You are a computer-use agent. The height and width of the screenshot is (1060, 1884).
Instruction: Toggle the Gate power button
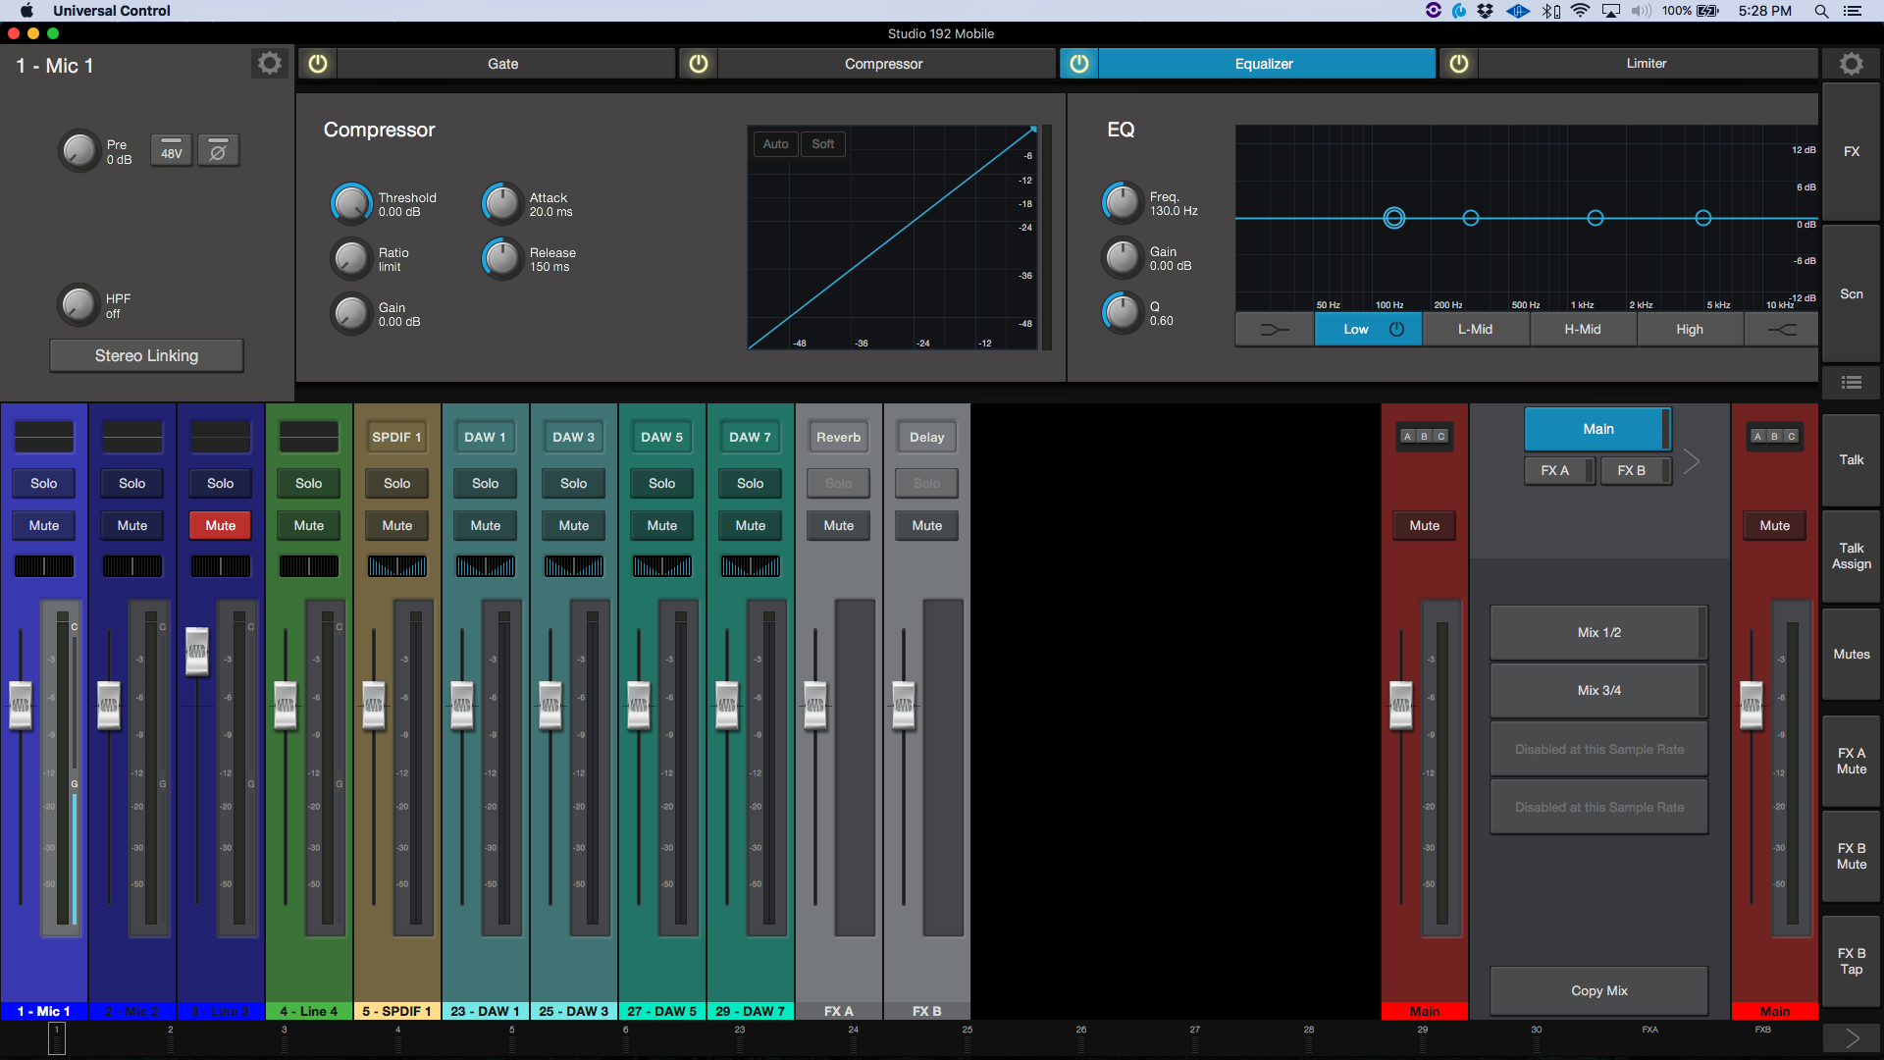pos(318,64)
